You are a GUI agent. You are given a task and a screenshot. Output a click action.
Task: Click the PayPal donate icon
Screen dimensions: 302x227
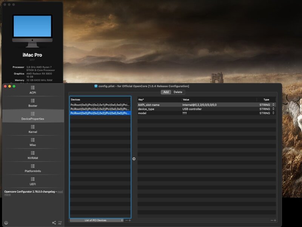[x=60, y=222]
